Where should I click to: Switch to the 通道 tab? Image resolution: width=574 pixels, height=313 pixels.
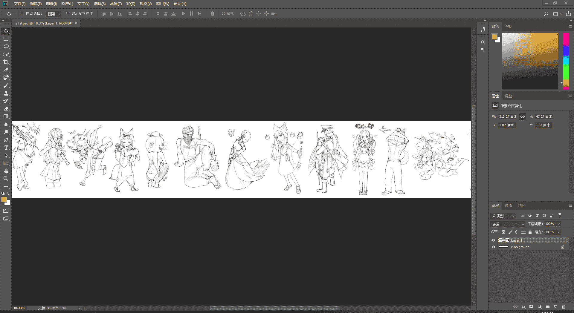coord(508,205)
